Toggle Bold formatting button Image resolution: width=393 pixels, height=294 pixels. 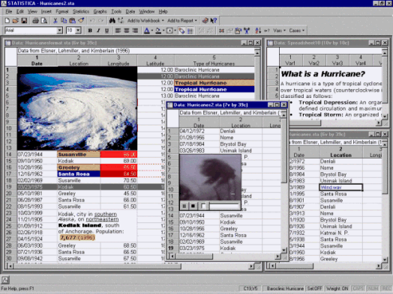point(90,31)
